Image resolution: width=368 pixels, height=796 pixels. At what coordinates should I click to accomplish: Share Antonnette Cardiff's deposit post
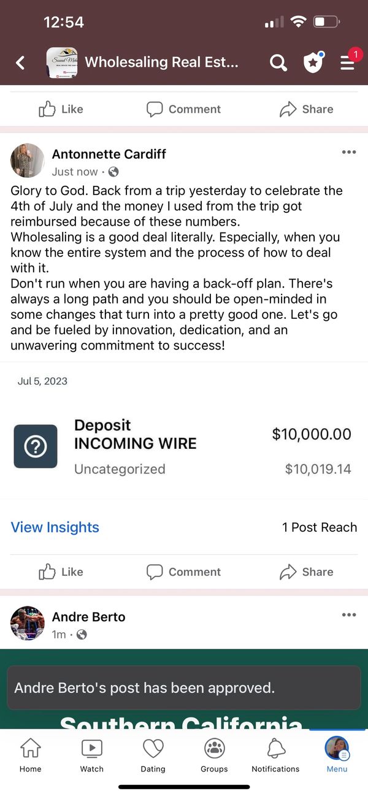click(x=306, y=572)
